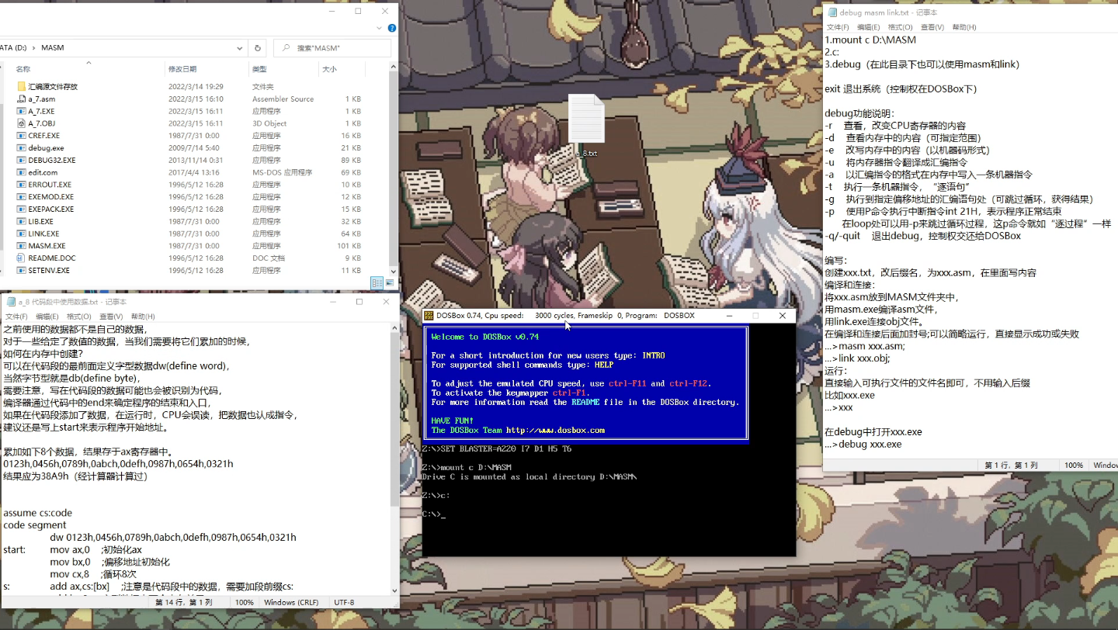This screenshot has width=1118, height=630.
Task: Open 帮助(H) menu in debug masm link Notepad
Action: click(964, 27)
